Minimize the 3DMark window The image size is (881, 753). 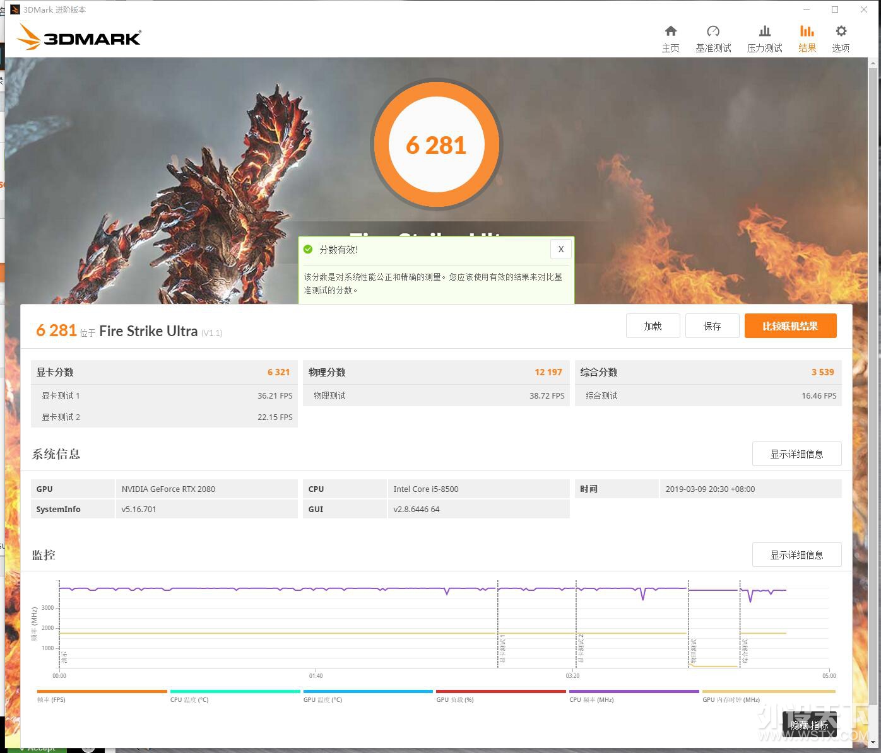point(807,9)
